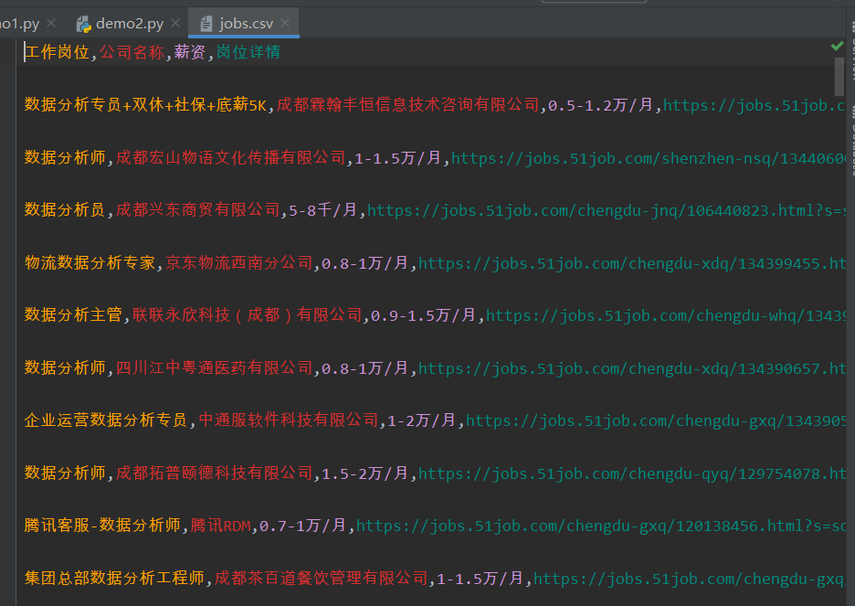Click the CSV file icon on jobs.csv tab
855x606 pixels.
(x=206, y=24)
